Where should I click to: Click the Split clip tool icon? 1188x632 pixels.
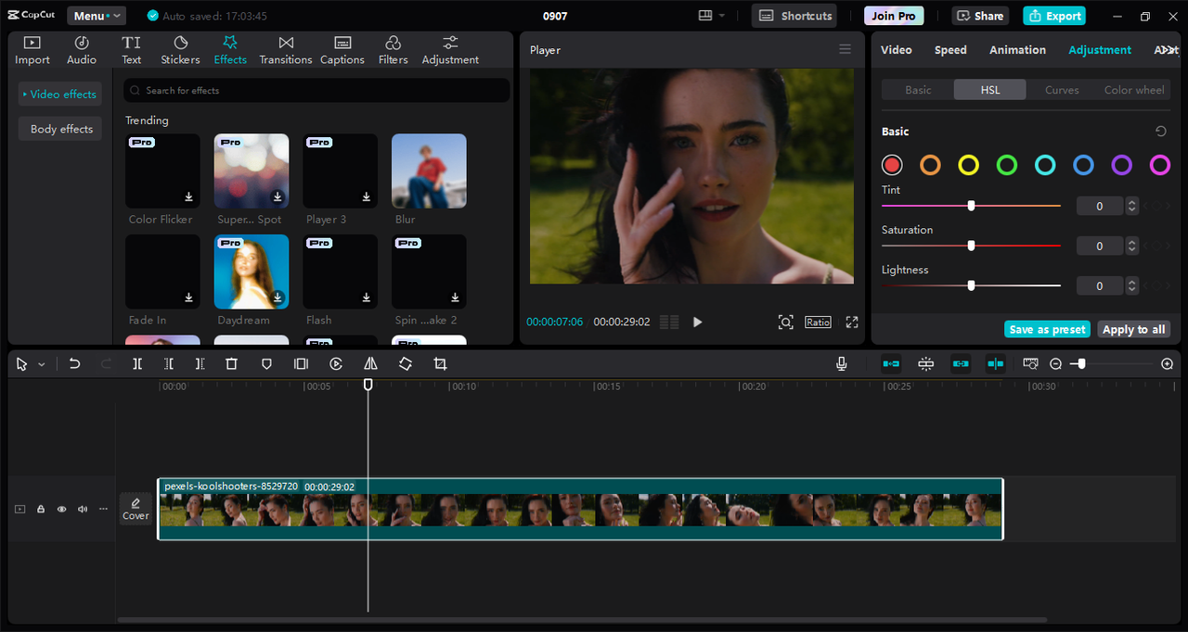(137, 364)
